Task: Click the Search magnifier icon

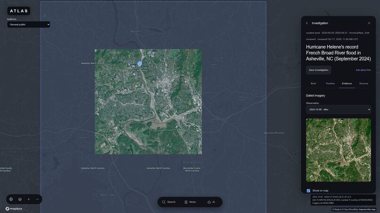Action: pyautogui.click(x=164, y=202)
